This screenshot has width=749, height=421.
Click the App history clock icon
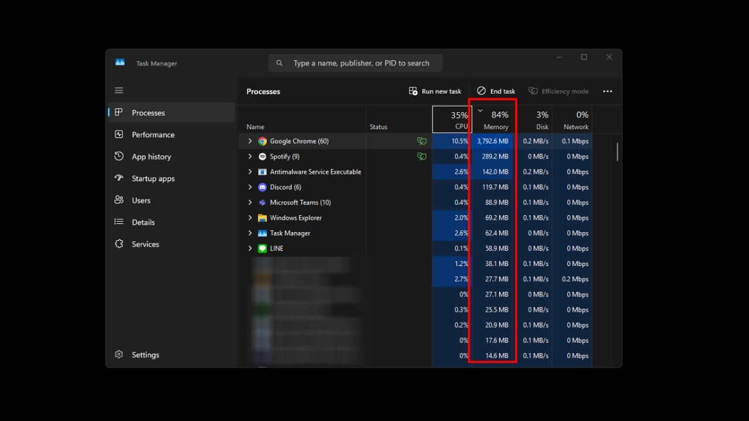click(x=119, y=156)
